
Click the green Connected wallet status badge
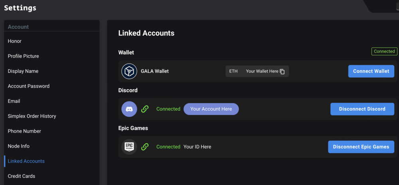tap(384, 52)
